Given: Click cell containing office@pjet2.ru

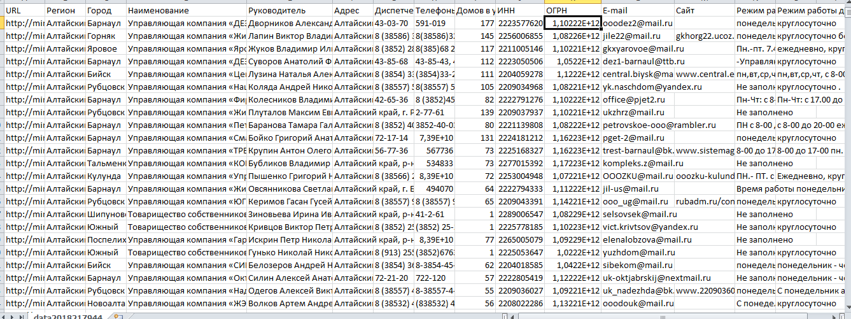Looking at the screenshot, I should pyautogui.click(x=637, y=100).
